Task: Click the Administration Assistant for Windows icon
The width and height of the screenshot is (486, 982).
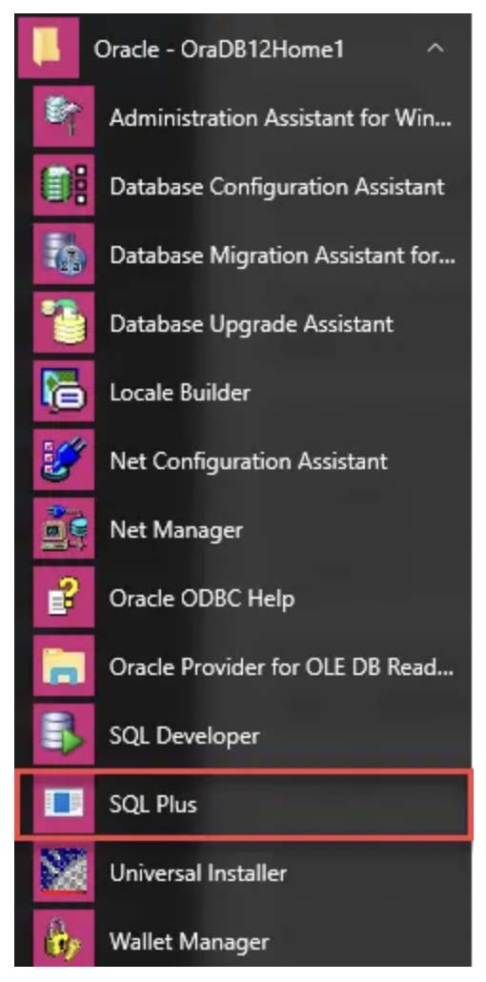Action: coord(63,117)
